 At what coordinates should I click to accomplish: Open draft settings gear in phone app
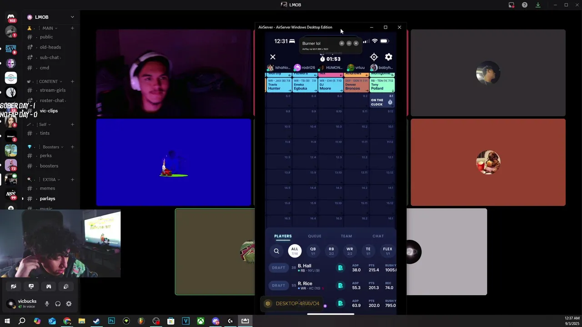389,57
